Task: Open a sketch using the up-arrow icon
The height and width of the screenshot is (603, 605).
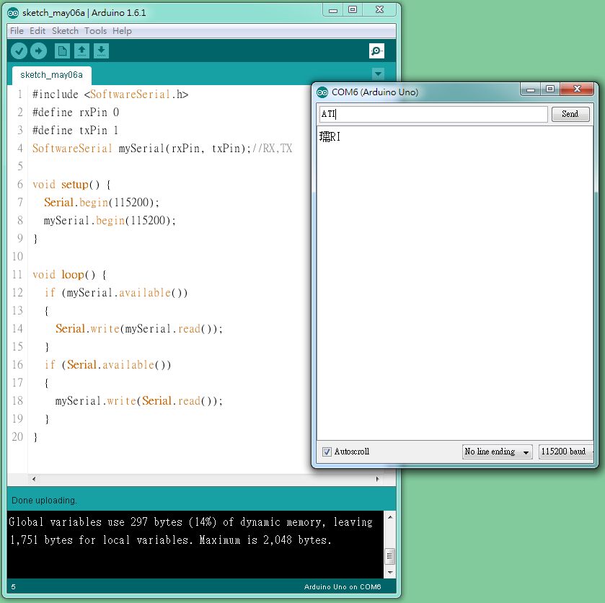Action: tap(81, 50)
